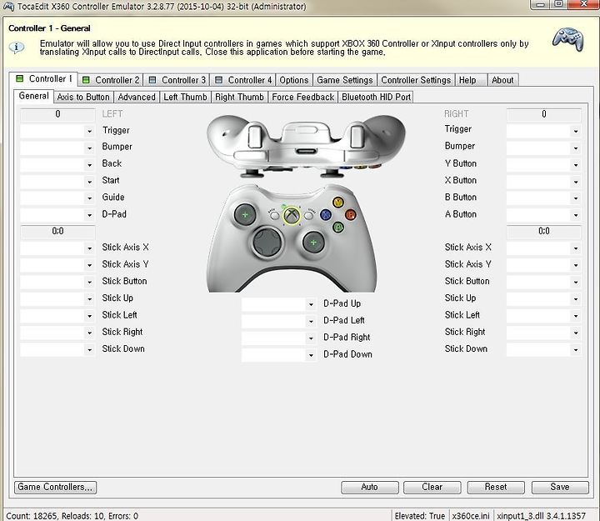The image size is (600, 521).
Task: Switch to the Controller 2 tab
Action: coord(112,80)
